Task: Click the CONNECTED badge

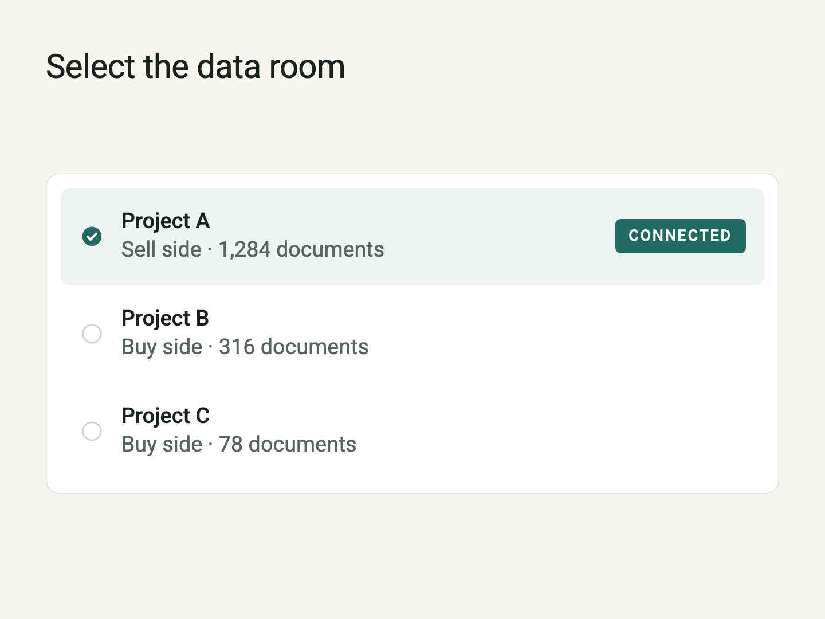Action: point(680,236)
